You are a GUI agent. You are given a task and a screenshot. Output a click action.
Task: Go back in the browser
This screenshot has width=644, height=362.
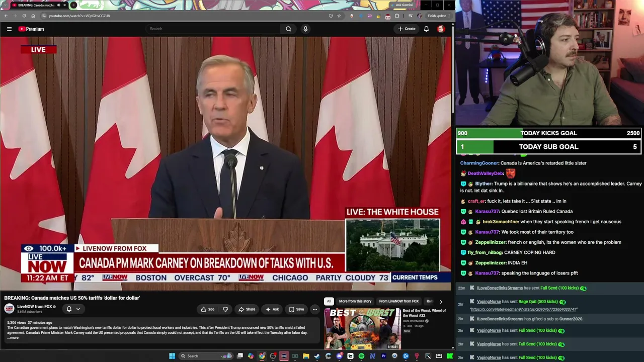coord(6,16)
